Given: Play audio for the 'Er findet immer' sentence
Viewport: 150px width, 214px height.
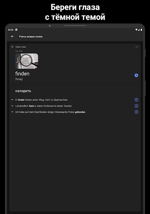Looking at the screenshot, I should pos(136,100).
